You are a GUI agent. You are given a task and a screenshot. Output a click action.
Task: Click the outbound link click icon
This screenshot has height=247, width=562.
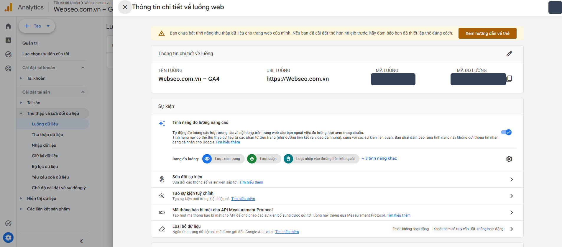288,159
